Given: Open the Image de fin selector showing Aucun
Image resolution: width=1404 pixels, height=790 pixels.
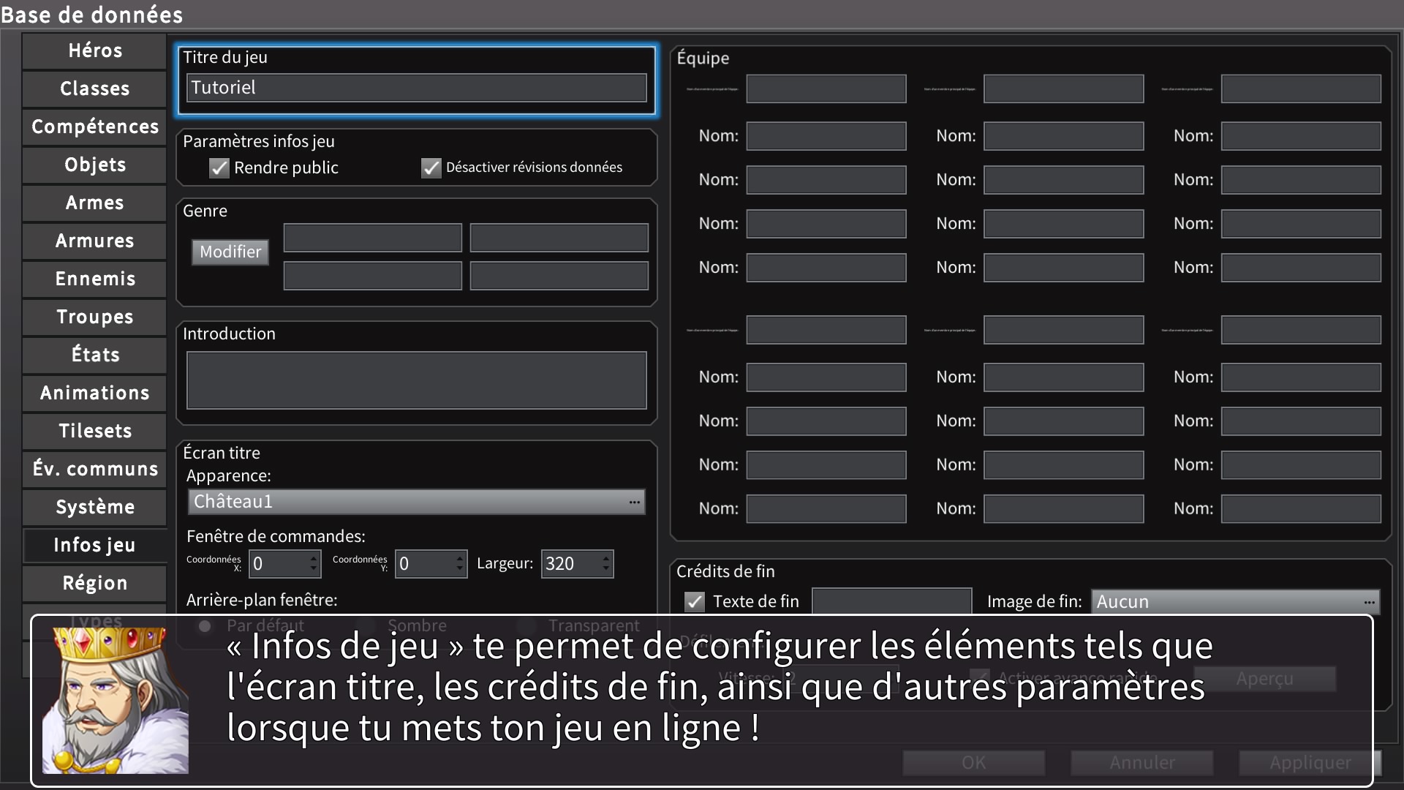Looking at the screenshot, I should [1235, 602].
